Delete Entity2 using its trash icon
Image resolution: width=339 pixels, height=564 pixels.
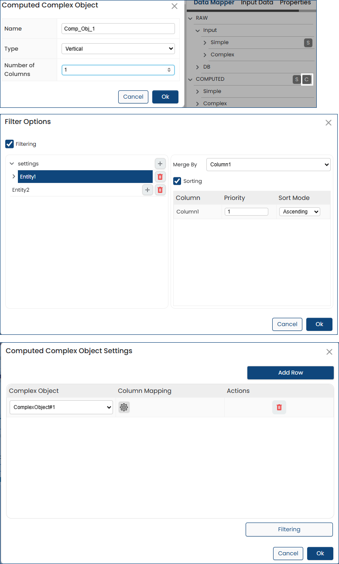click(x=160, y=190)
